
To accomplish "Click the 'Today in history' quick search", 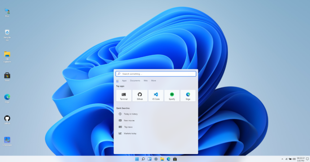I will 131,114.
